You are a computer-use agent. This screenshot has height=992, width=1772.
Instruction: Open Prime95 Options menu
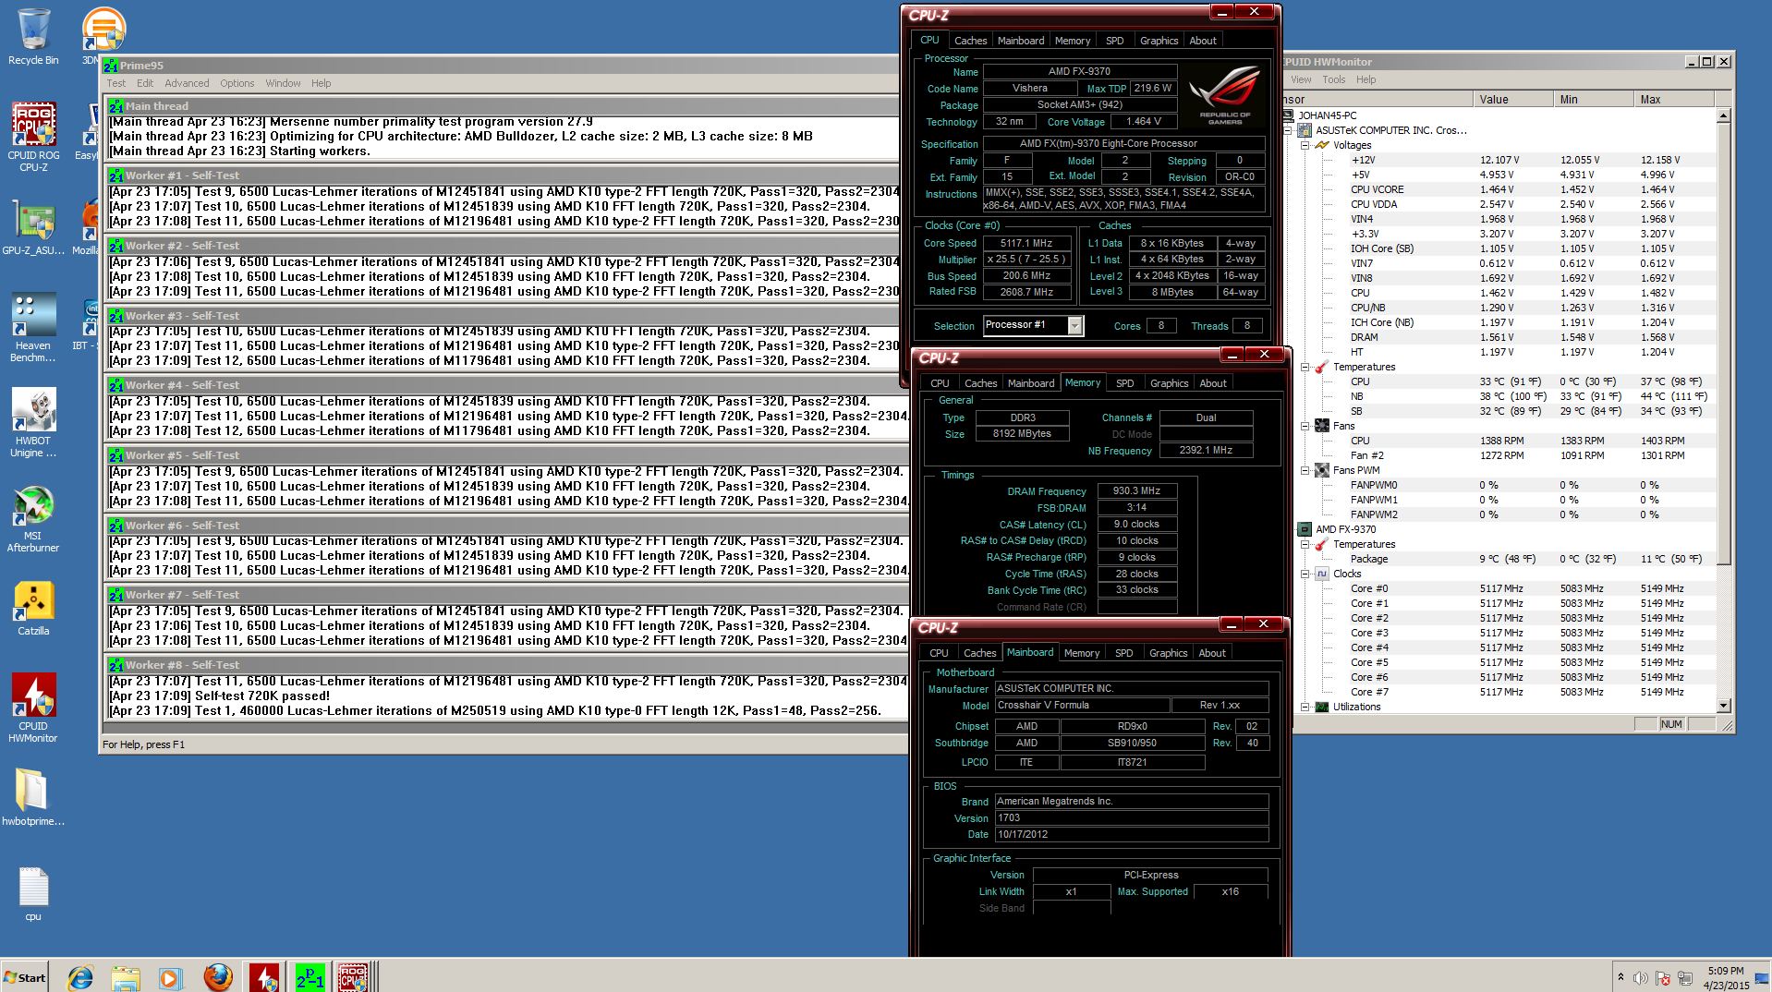click(237, 83)
